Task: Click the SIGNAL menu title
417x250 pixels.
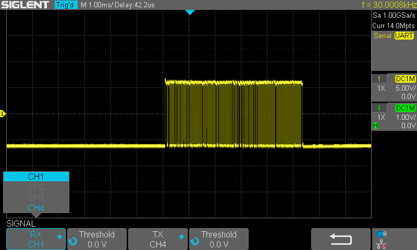Action: [x=21, y=224]
